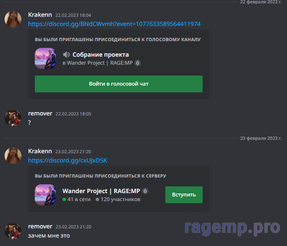Open the discord.gg/BNdCWvmh event link

click(115, 24)
